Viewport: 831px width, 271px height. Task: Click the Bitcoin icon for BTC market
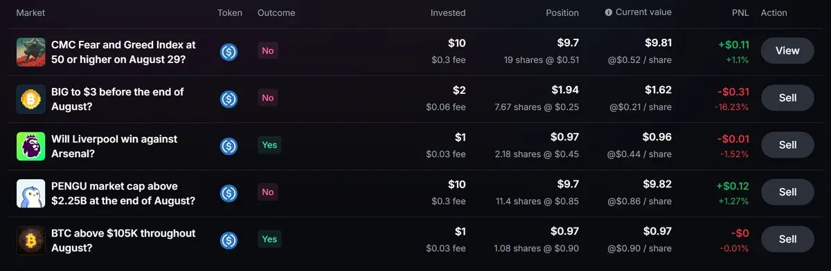click(x=30, y=240)
